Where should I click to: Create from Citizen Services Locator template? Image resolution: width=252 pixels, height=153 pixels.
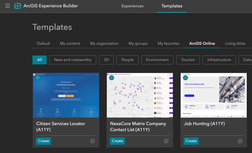pos(44,141)
